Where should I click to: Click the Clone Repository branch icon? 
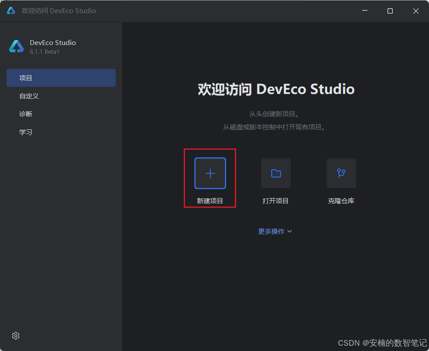pyautogui.click(x=341, y=173)
